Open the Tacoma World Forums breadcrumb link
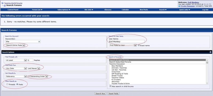 [13, 3]
